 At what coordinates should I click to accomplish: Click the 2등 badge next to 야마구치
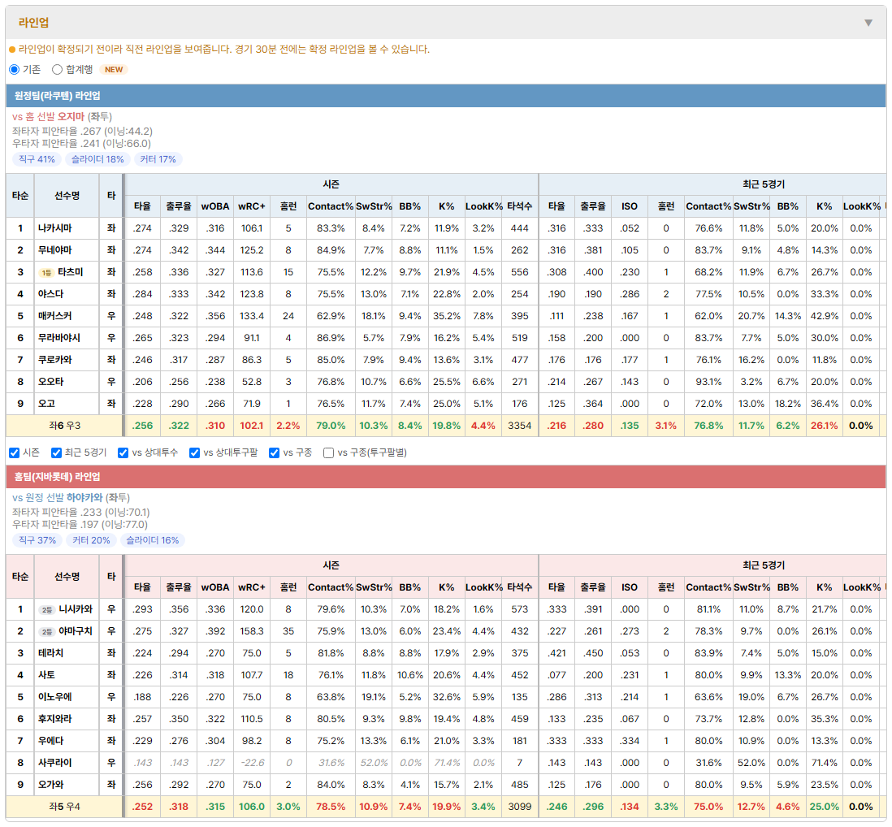click(46, 631)
